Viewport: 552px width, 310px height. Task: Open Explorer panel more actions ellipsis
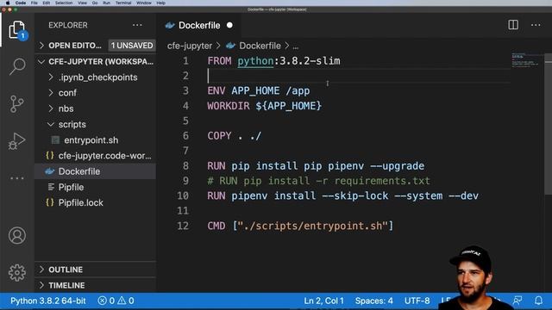[137, 25]
